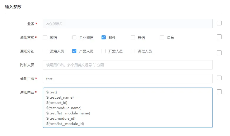Select the 开发人员 group checkbox
230x136 pixels.
coord(104,51)
